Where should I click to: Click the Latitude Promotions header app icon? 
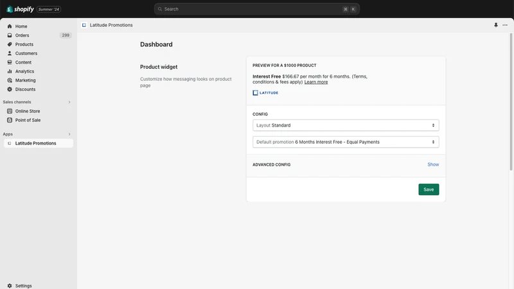84,25
